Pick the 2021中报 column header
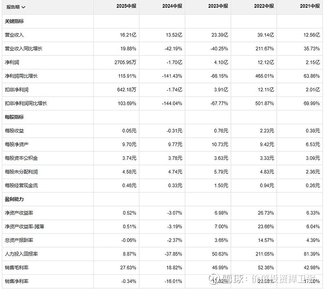 tap(310, 6)
